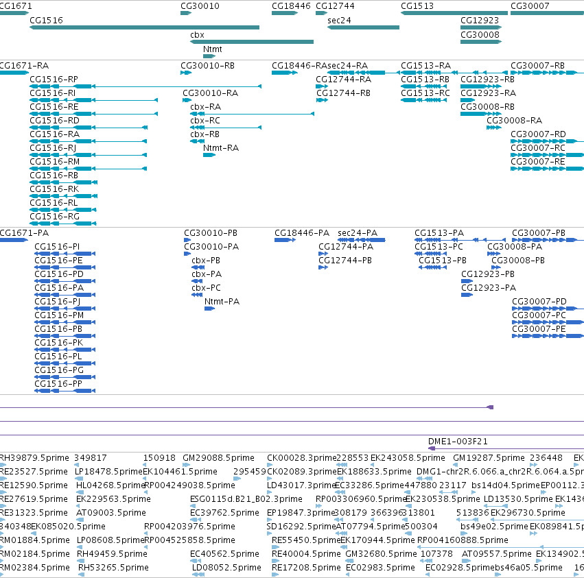Open the CG18446 gene label
The width and height of the screenshot is (584, 578).
click(x=291, y=6)
